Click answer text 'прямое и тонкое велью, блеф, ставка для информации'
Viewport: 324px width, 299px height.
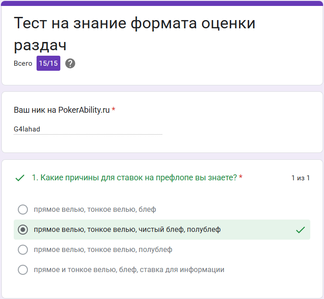[129, 270]
